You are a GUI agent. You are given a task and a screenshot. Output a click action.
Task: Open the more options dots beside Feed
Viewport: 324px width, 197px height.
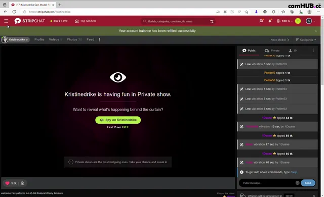99,40
